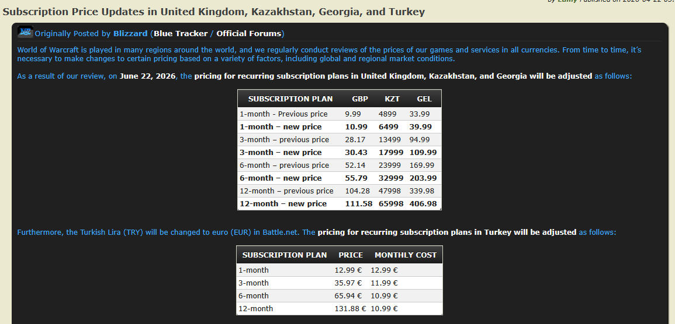This screenshot has width=675, height=324.
Task: Click the GBP column header
Action: coord(360,98)
